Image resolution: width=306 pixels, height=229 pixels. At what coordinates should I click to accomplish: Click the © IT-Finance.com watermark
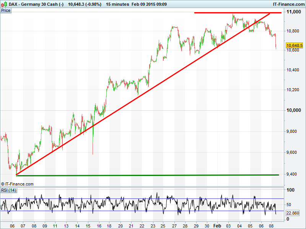(17, 184)
